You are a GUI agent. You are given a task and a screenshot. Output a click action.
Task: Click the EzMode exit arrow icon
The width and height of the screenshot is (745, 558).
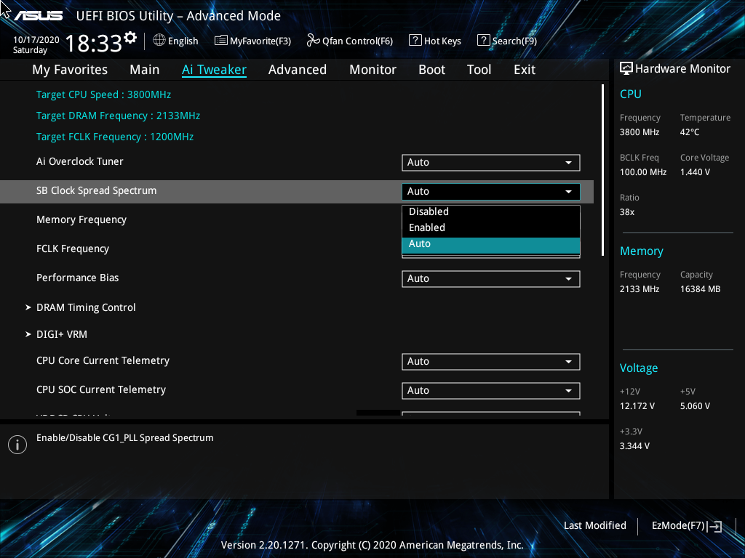click(x=714, y=526)
